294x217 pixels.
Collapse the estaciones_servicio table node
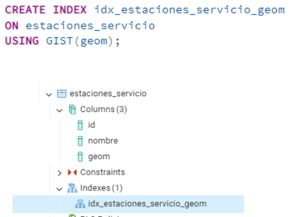(x=49, y=94)
